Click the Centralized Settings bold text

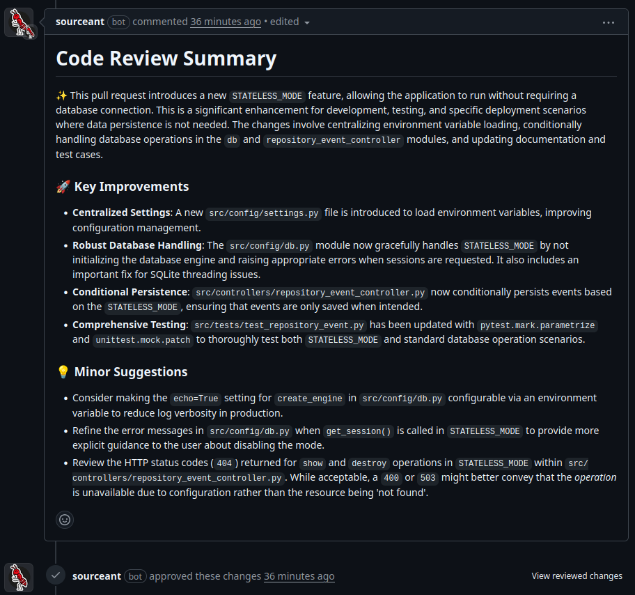[x=121, y=212]
